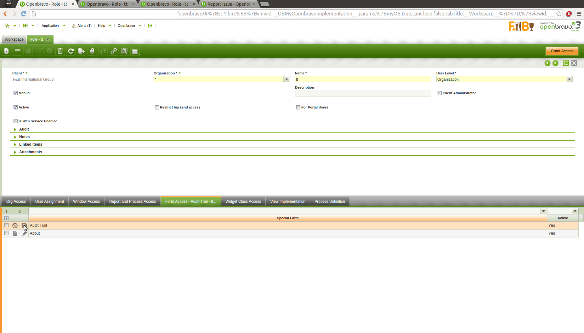Switch to the Window Access tab
The height and width of the screenshot is (333, 584).
(x=86, y=202)
